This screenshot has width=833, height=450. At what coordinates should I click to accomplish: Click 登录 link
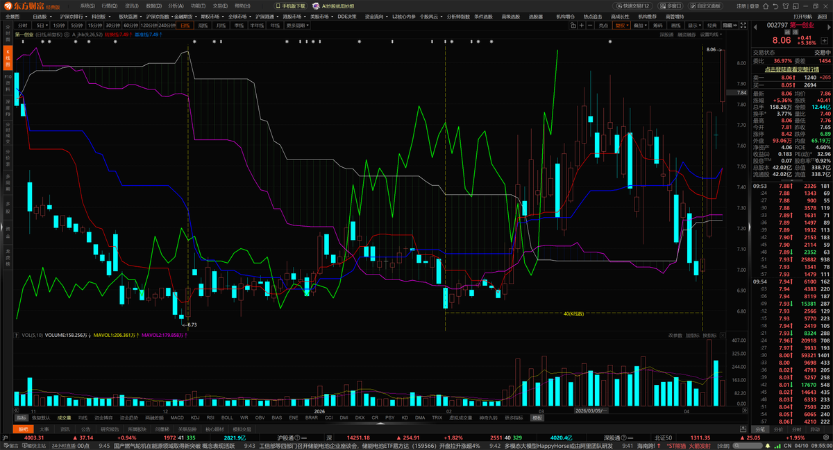pos(754,6)
